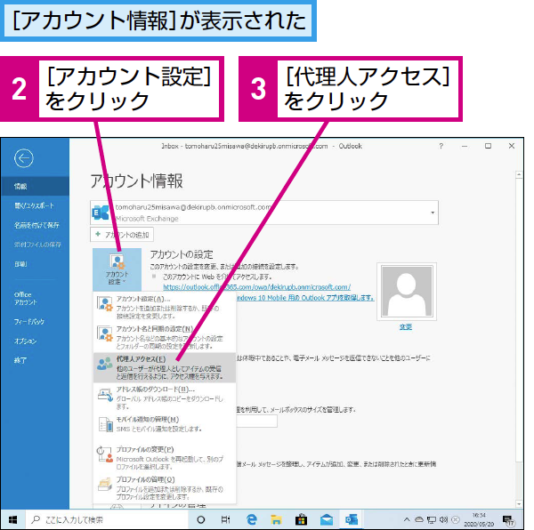Click the network tray icon
The width and height of the screenshot is (534, 530).
(x=432, y=520)
